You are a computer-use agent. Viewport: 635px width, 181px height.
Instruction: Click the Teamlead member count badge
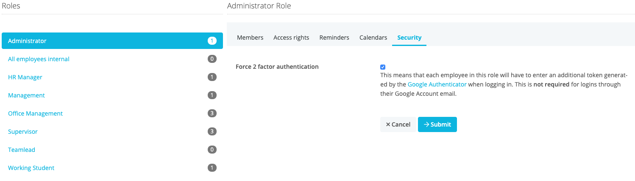coord(212,150)
